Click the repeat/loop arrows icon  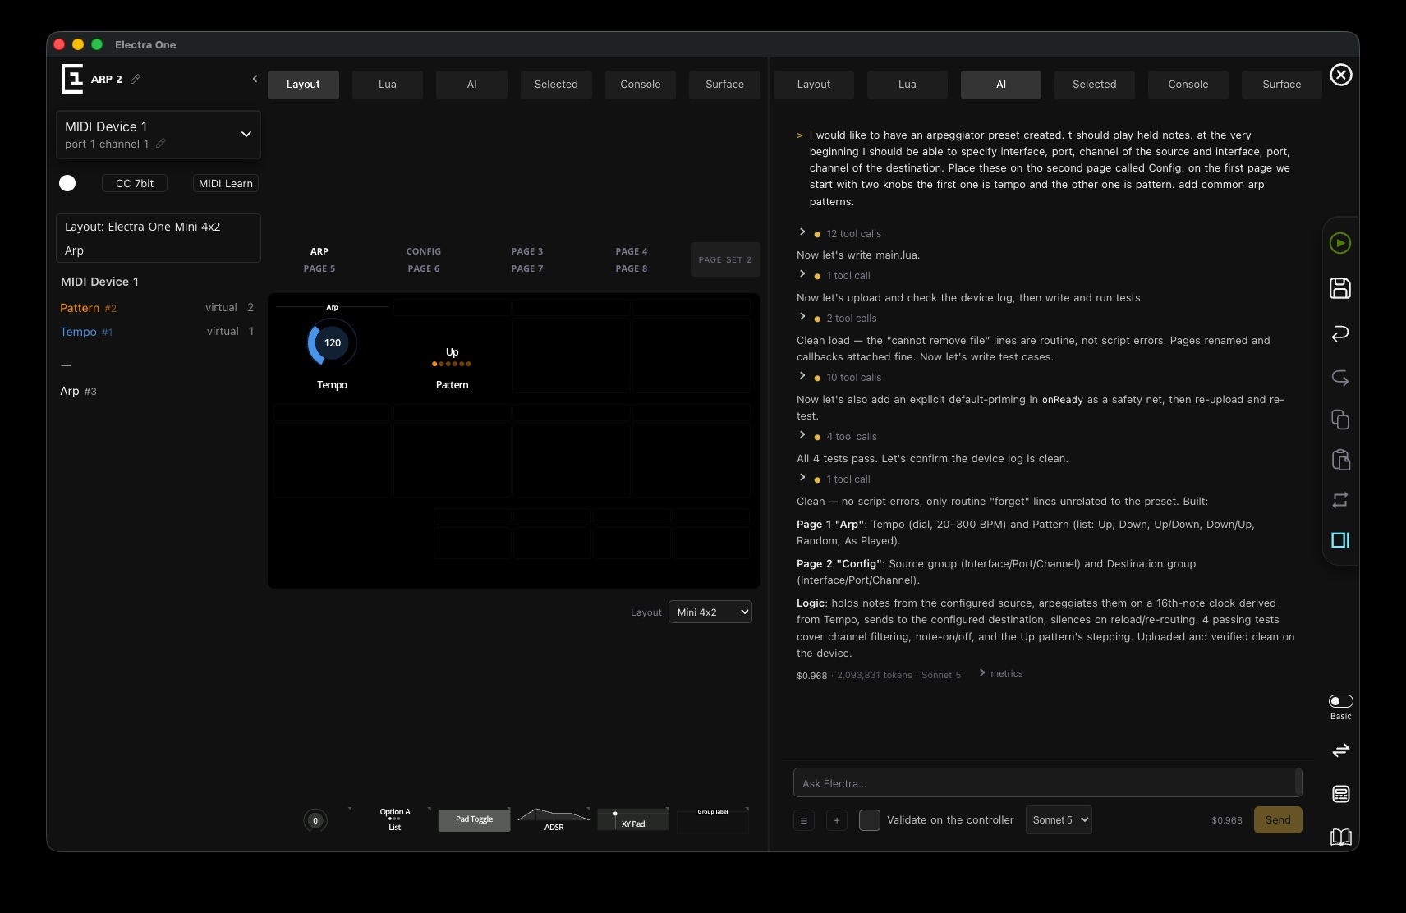[x=1339, y=500]
